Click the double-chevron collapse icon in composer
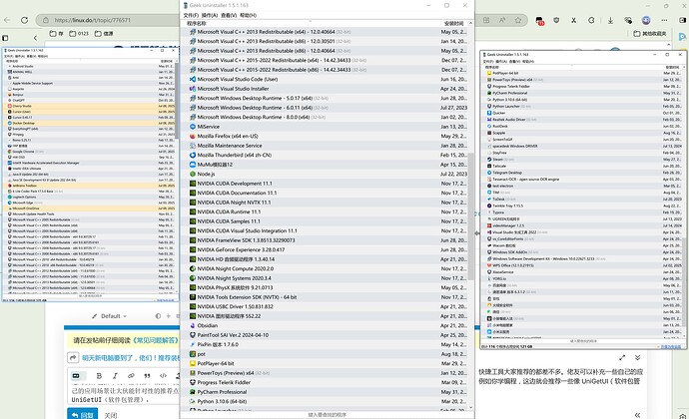This screenshot has height=419, width=689. 638,357
